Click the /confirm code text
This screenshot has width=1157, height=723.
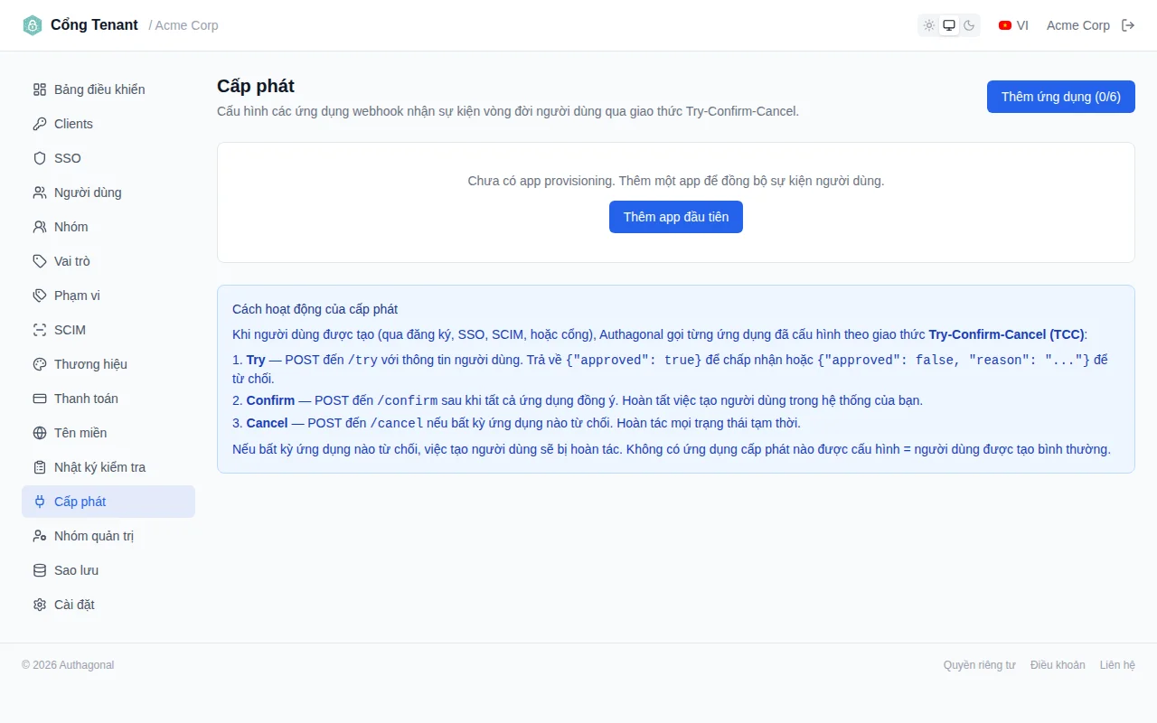pos(408,400)
